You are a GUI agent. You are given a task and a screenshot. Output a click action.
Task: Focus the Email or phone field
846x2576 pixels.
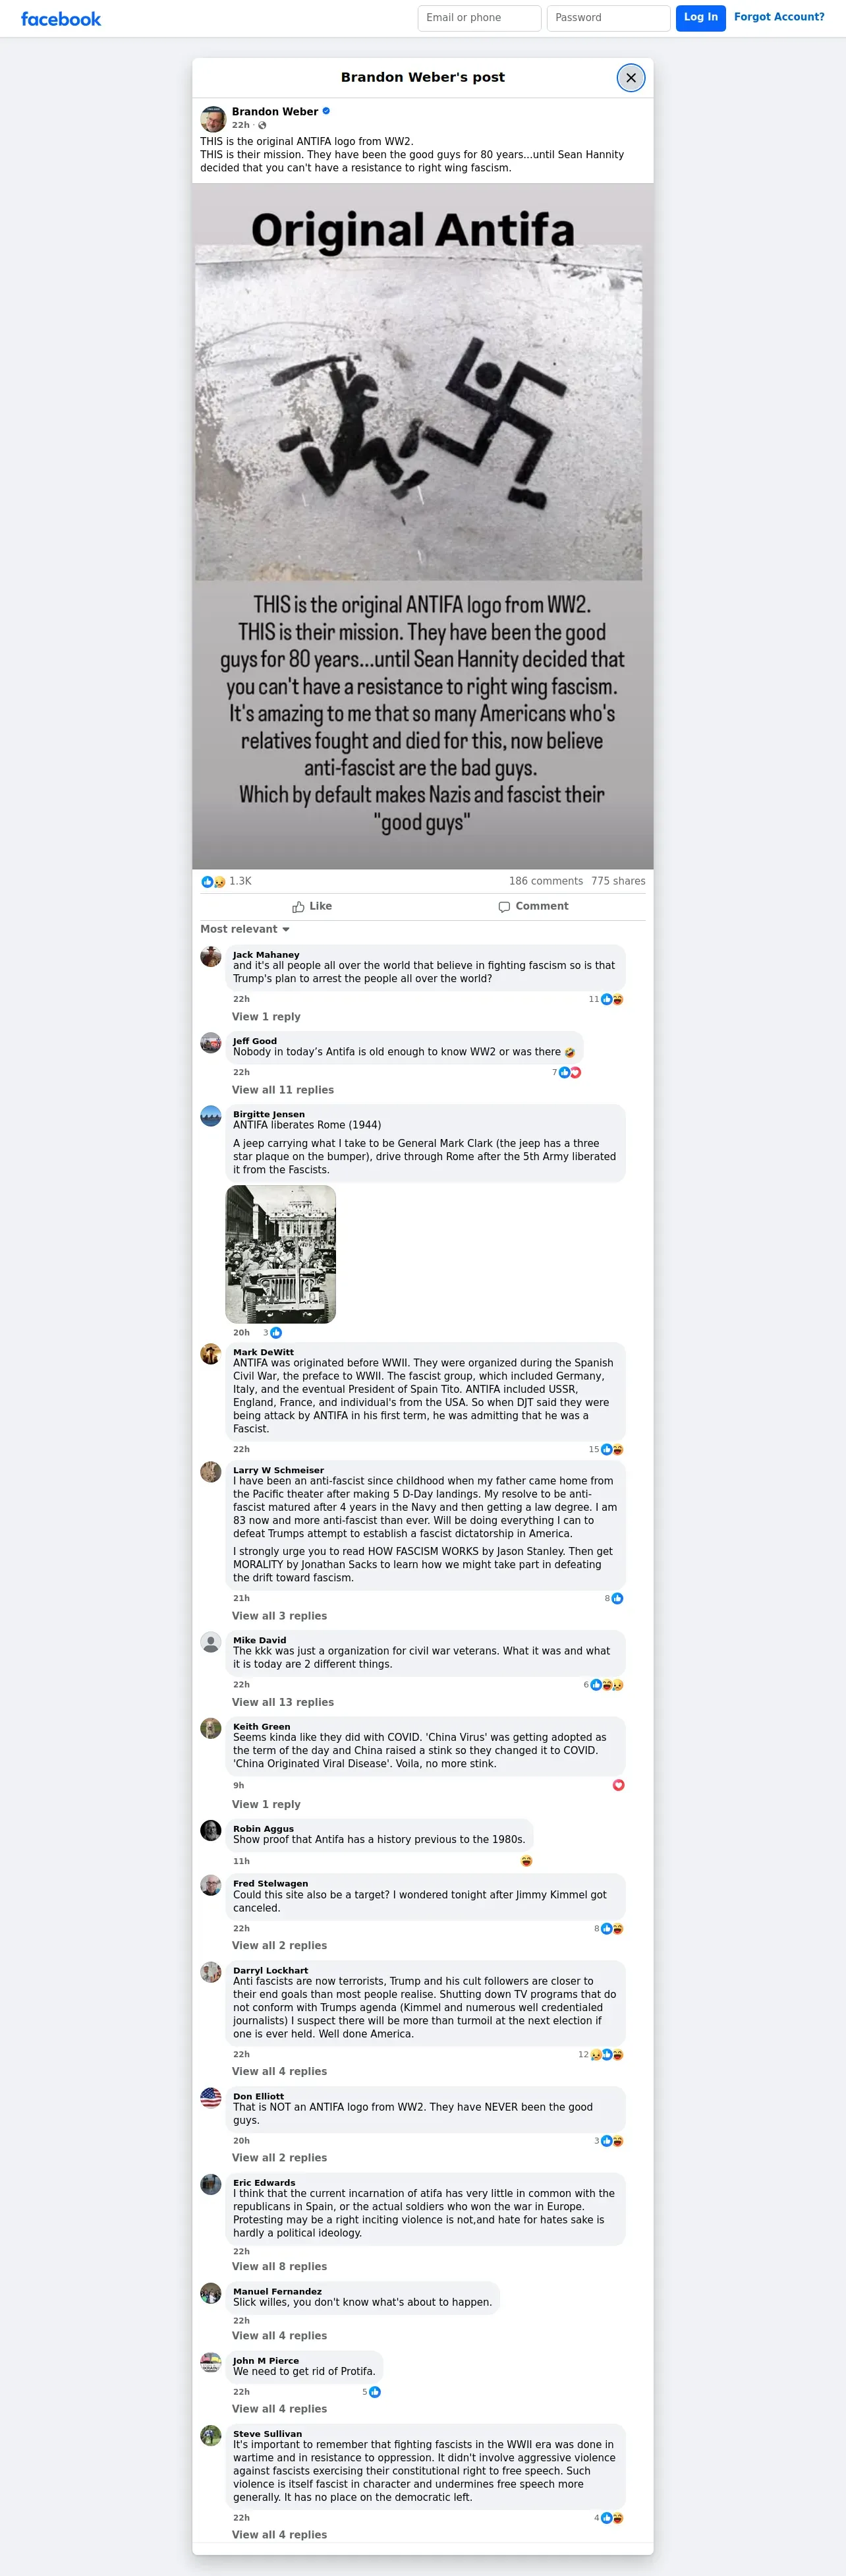pos(479,18)
